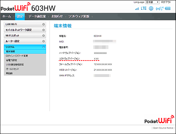Viewport: 176px width, 134px height.
Task: Click arrow icon on Wi-Fiスポット row
Action: click(x=44, y=36)
